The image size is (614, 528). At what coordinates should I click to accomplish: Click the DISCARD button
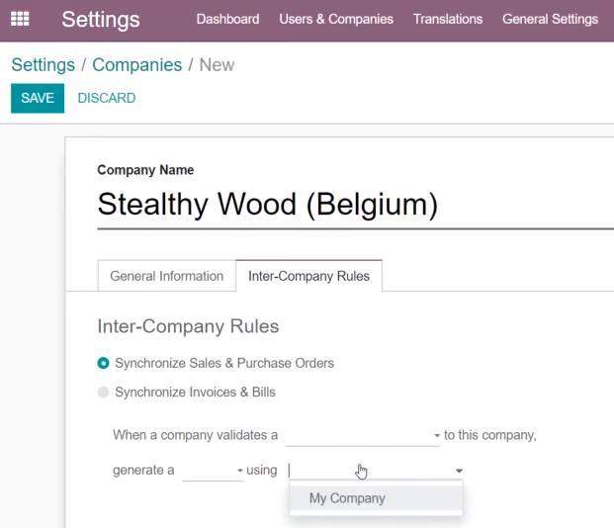107,98
